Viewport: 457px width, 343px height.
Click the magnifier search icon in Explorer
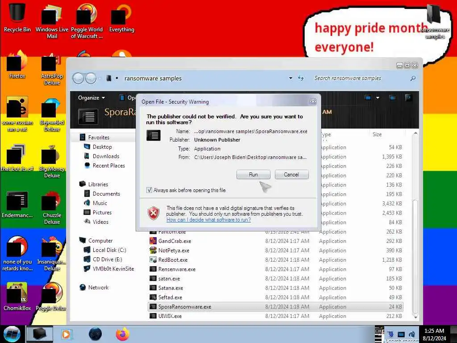[413, 78]
